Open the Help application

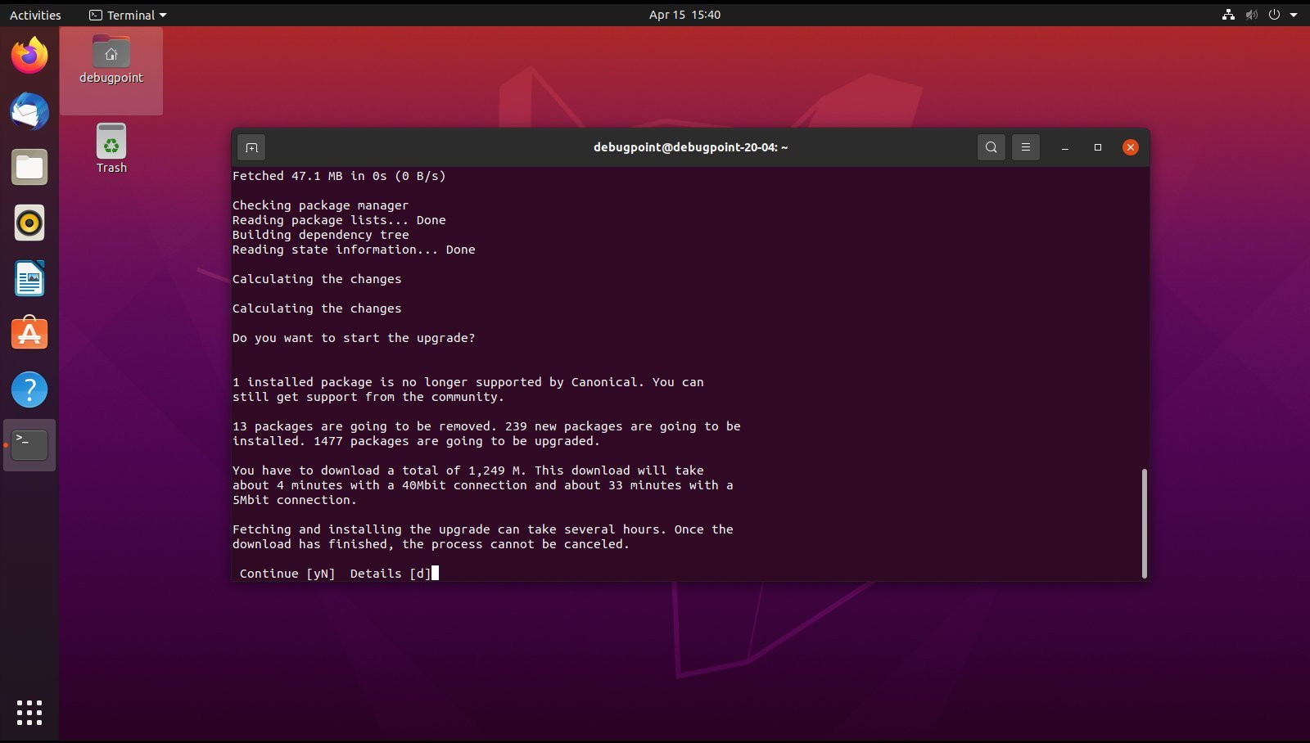pyautogui.click(x=29, y=390)
